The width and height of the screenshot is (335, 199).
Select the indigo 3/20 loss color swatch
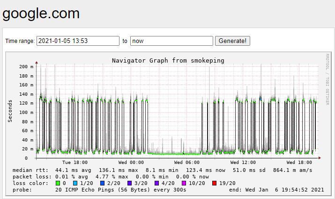(x=129, y=183)
